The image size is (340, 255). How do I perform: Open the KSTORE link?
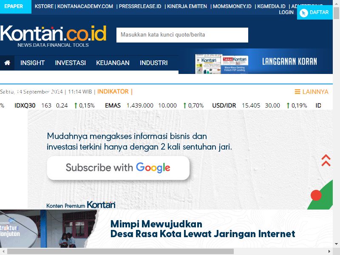[44, 6]
